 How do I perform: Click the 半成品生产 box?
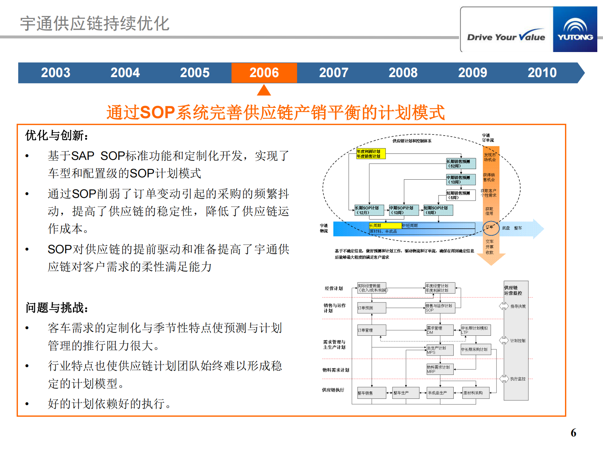(x=440, y=393)
